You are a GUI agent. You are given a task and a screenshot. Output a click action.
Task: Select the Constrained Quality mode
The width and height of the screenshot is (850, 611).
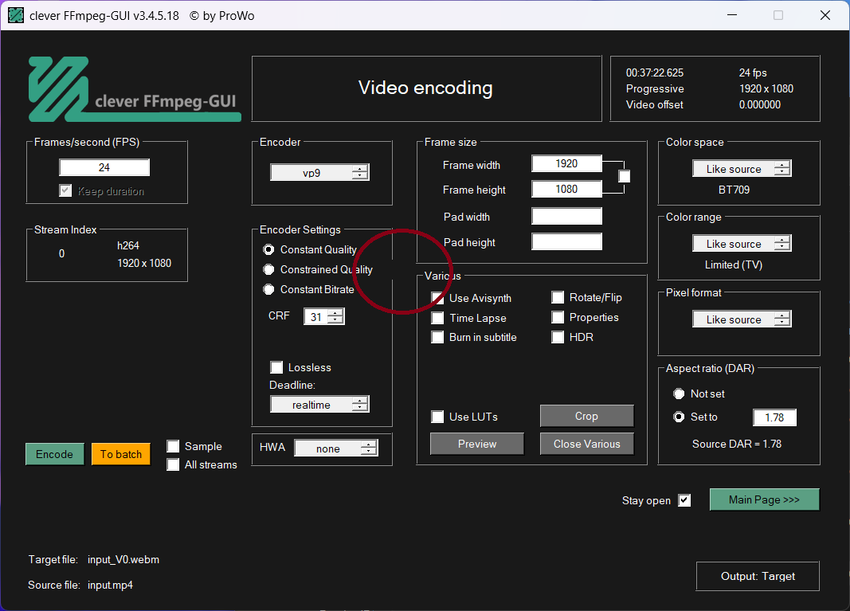point(268,269)
